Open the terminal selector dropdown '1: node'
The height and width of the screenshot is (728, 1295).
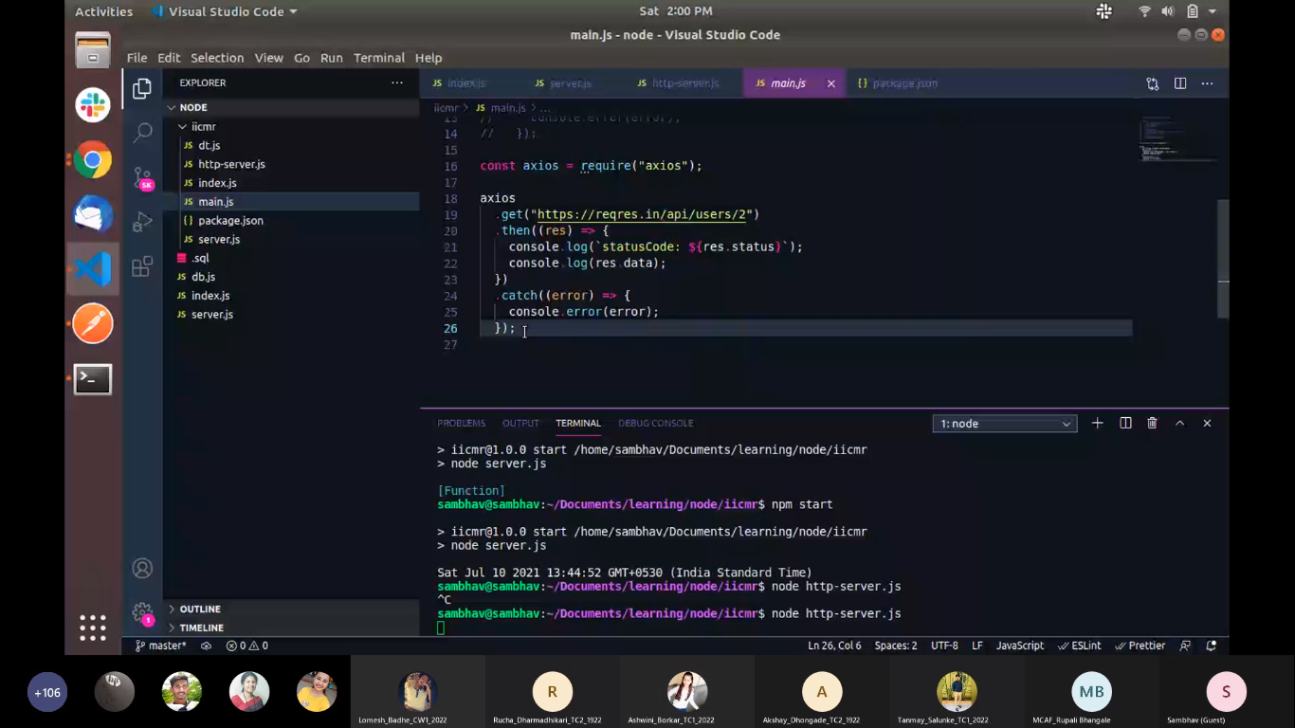(x=1004, y=424)
